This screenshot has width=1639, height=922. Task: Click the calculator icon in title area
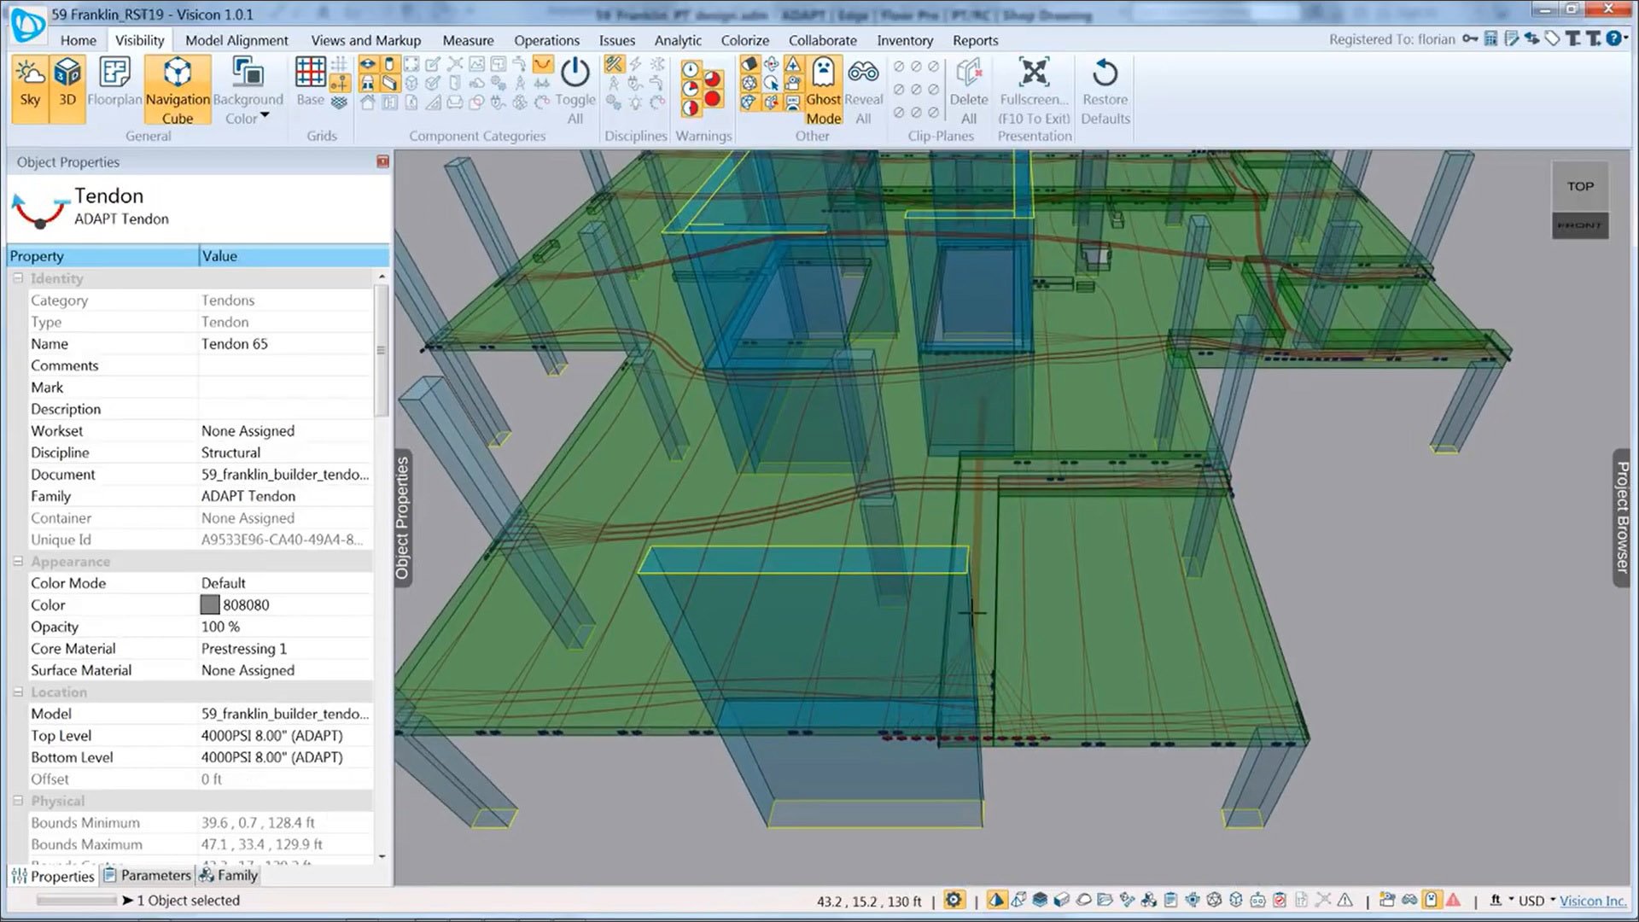[1490, 38]
